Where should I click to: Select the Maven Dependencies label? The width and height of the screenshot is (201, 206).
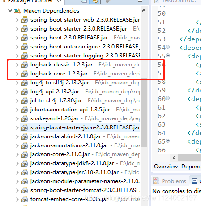[x=51, y=11]
